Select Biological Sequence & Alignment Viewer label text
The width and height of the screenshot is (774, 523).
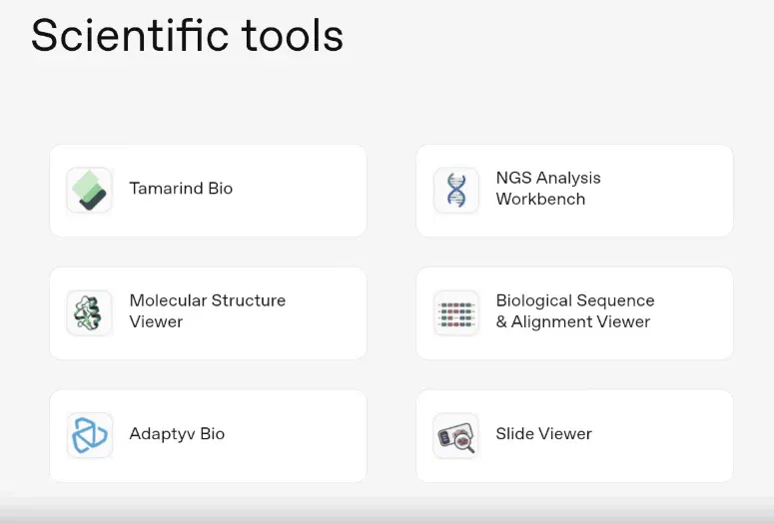tap(575, 310)
